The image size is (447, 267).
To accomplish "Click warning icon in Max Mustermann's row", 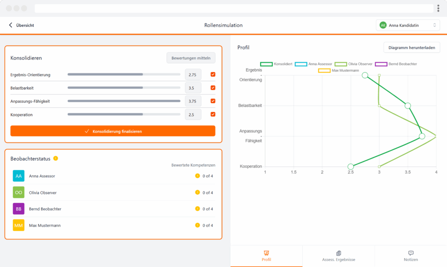I will click(197, 225).
